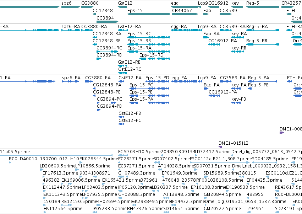Click the GstE12 gene label
Image resolution: width=302 pixels, height=214 pixels.
[125, 3]
